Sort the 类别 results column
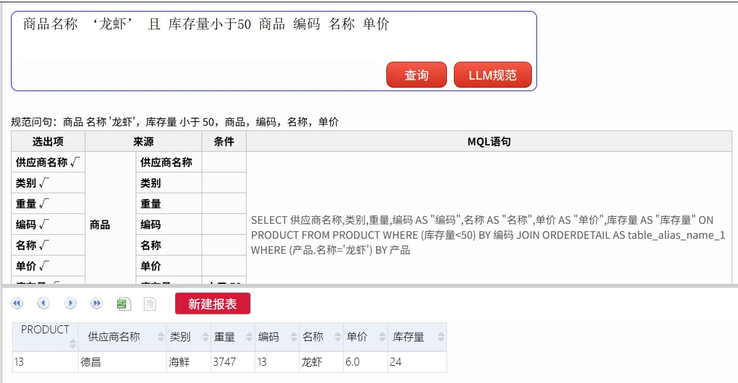 pos(206,337)
